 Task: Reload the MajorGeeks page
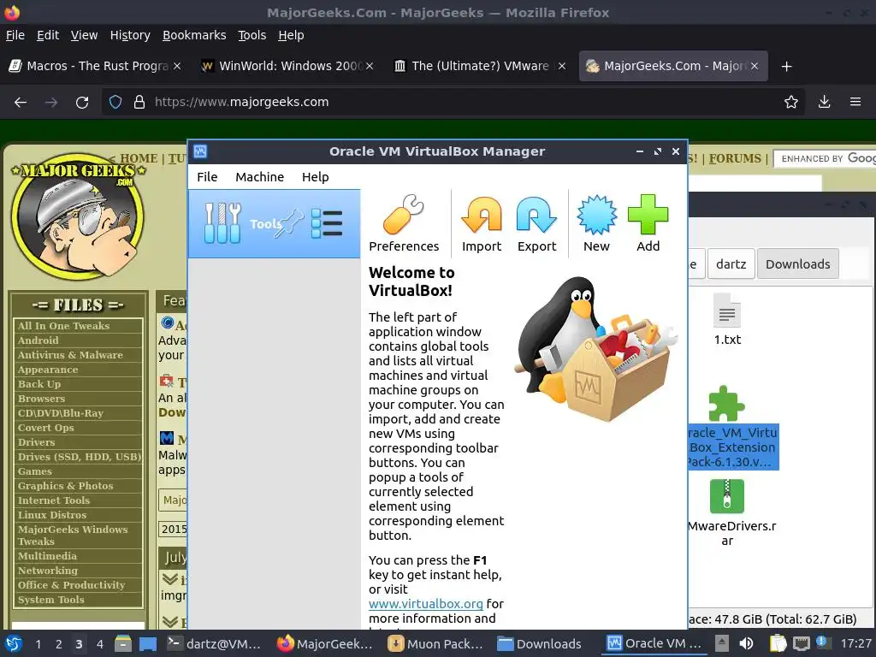coord(82,103)
